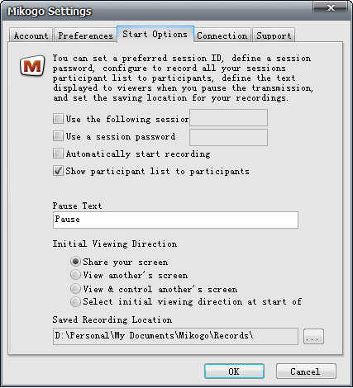Click the session ID input field
Screen dimensions: 353x388
click(228, 118)
